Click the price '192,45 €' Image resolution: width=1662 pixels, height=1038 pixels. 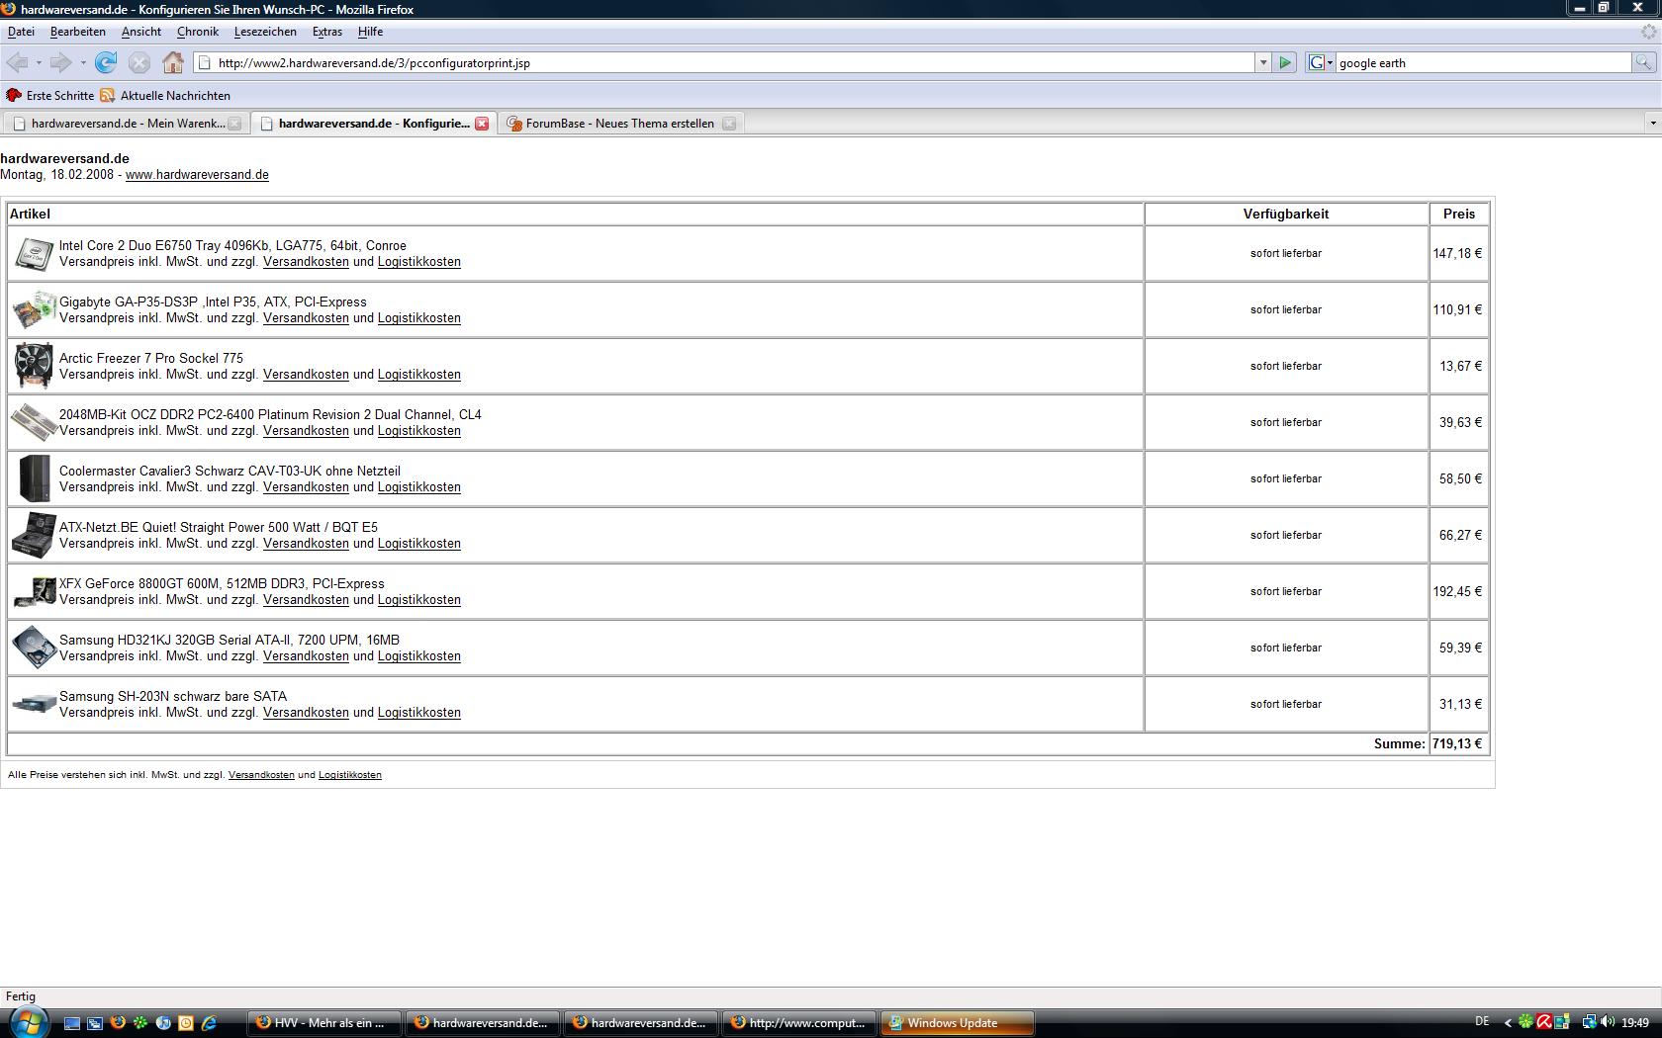(x=1457, y=592)
